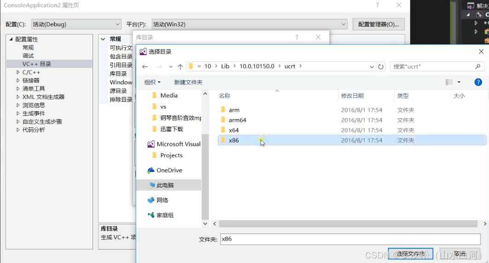This screenshot has height=263, width=489.
Task: Expand the 清单工具 tree node
Action: pyautogui.click(x=18, y=89)
